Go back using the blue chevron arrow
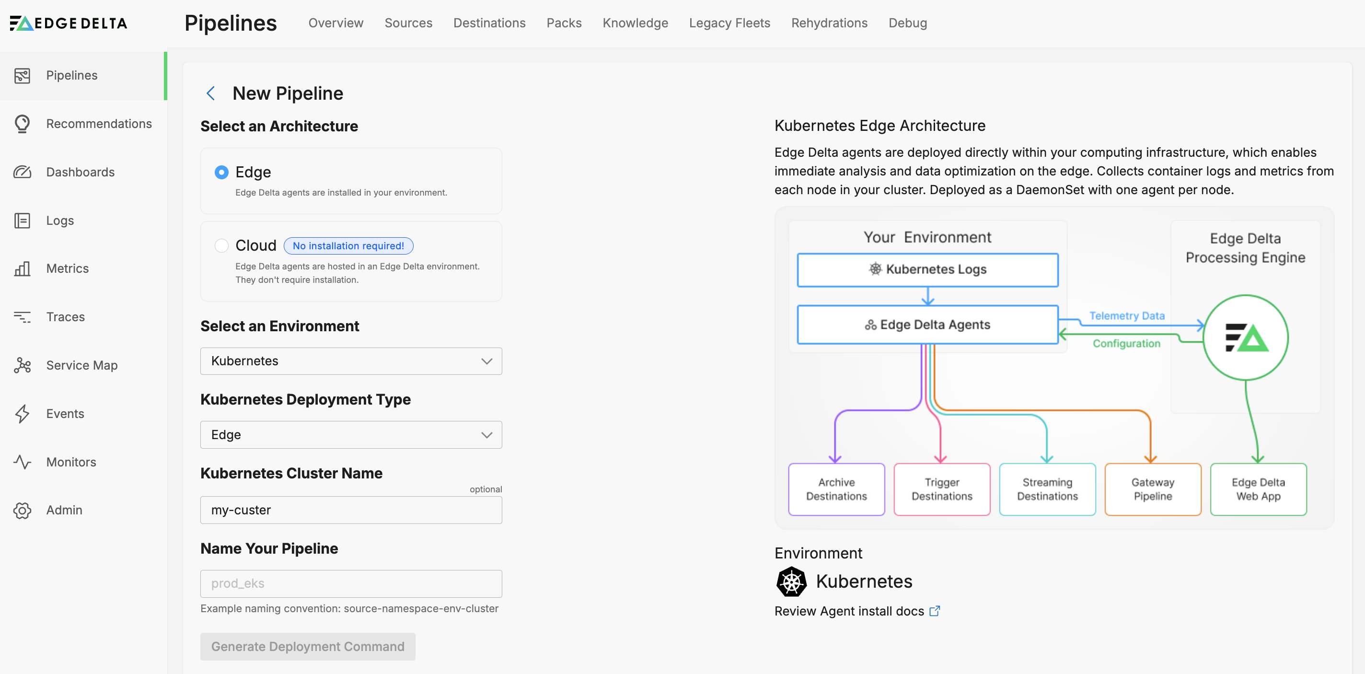This screenshot has height=674, width=1365. point(210,93)
